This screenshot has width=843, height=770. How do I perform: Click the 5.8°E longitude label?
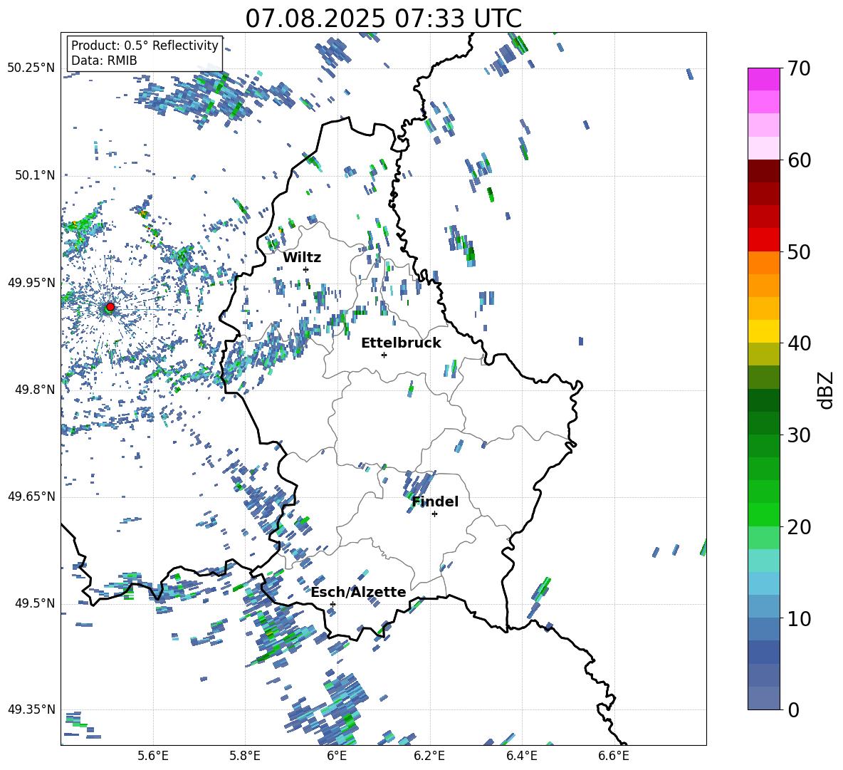245,756
